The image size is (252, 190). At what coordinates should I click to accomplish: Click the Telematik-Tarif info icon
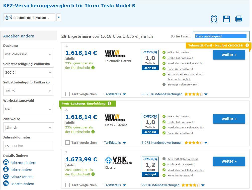pyautogui.click(x=247, y=45)
